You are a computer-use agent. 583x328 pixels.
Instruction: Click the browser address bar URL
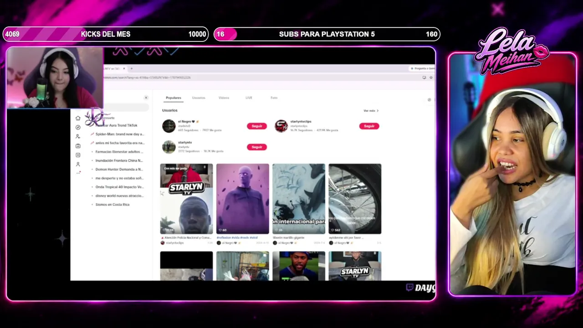148,77
